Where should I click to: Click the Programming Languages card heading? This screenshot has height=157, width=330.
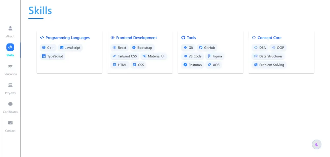pos(67,38)
